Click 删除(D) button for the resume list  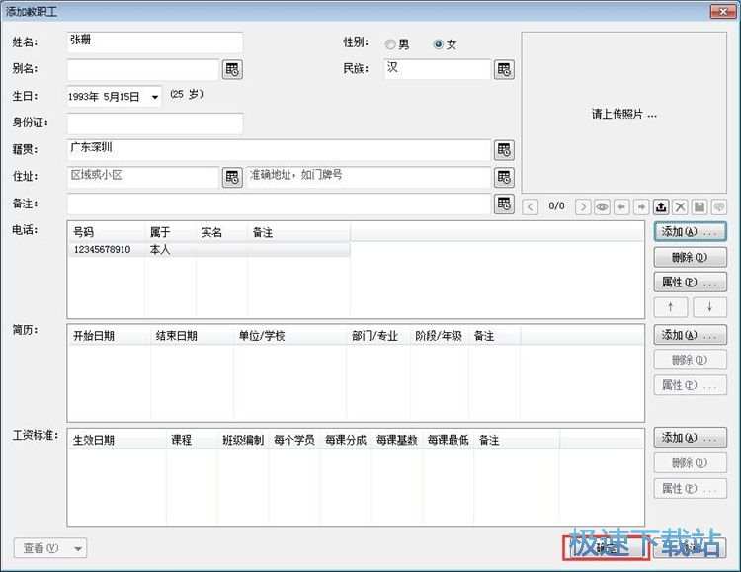[x=690, y=361]
